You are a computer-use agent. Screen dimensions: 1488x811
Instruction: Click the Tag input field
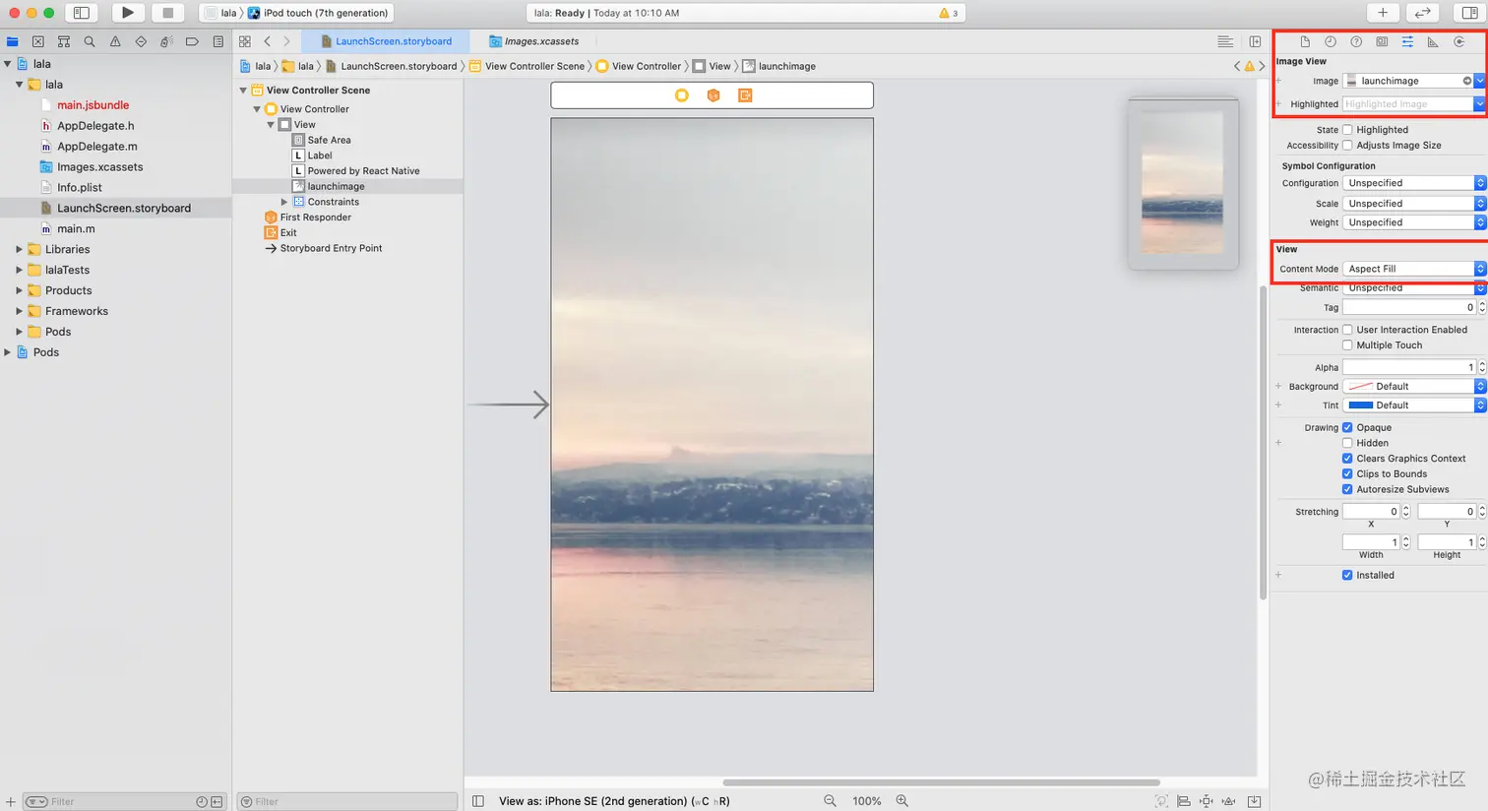(1409, 308)
